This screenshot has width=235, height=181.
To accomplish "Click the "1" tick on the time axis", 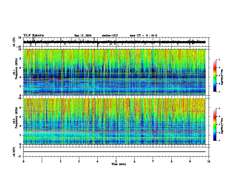I will click(x=42, y=161).
